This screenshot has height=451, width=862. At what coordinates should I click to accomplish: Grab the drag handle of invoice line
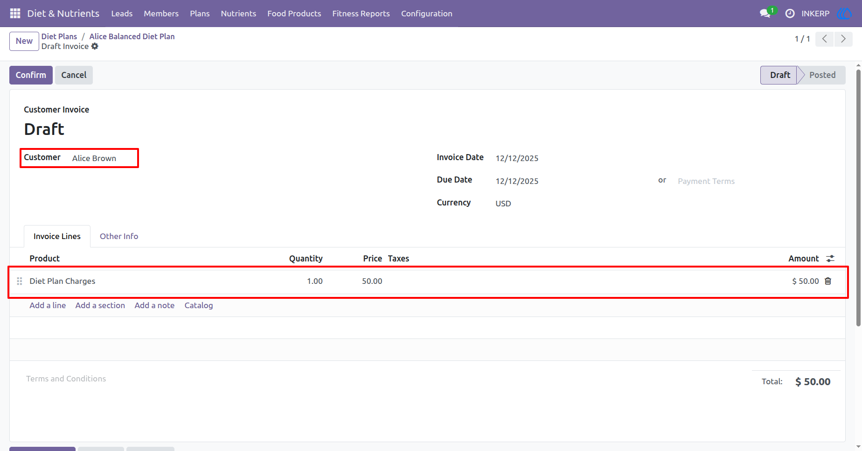pos(20,281)
